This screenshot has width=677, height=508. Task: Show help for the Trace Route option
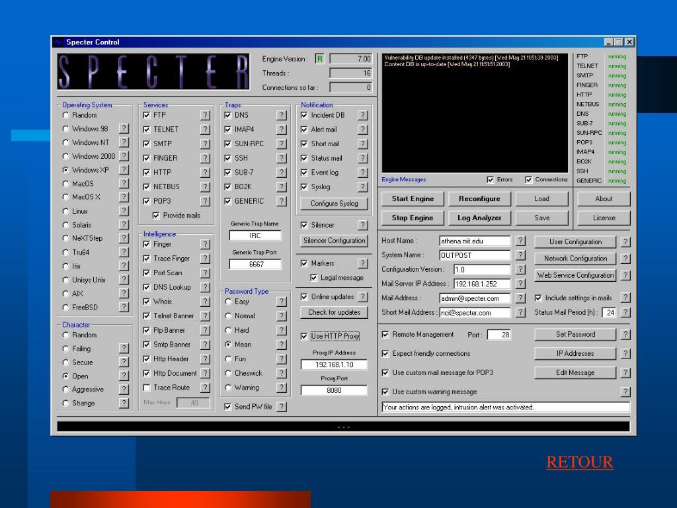click(205, 388)
